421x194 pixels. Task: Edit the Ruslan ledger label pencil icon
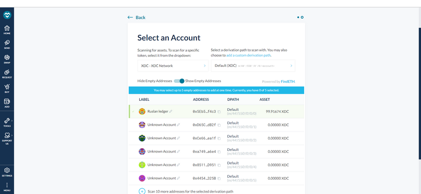[171, 111]
